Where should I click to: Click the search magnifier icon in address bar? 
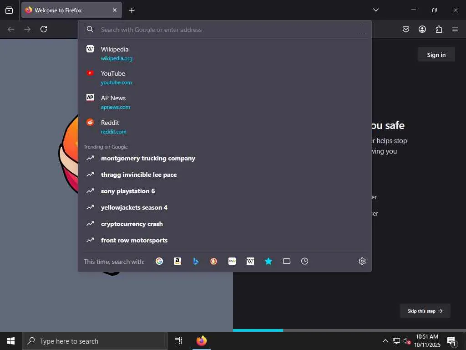point(90,29)
